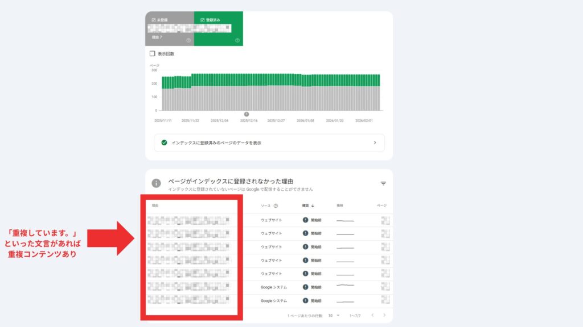The height and width of the screenshot is (327, 583).
Task: Enable the 表示回数 checkbox
Action: click(x=152, y=54)
